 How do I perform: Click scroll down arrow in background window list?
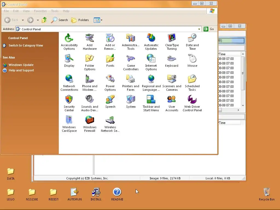pos(243,106)
